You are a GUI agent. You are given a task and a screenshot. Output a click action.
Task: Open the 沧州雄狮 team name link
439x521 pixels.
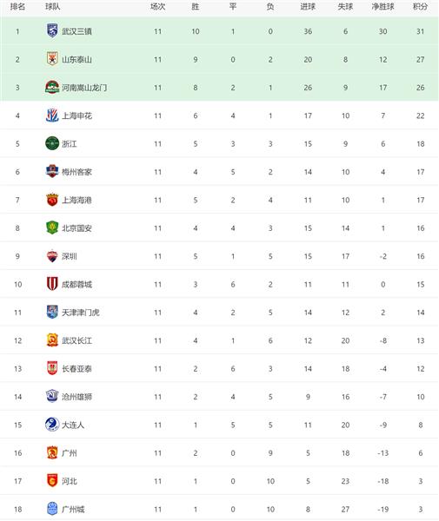point(76,397)
